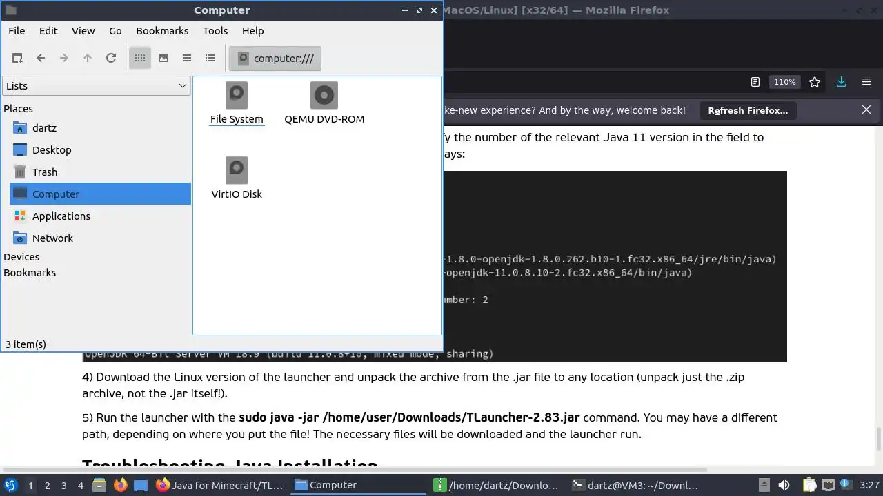Image resolution: width=883 pixels, height=496 pixels.
Task: Click the update notifier tray icon
Action: 845,485
